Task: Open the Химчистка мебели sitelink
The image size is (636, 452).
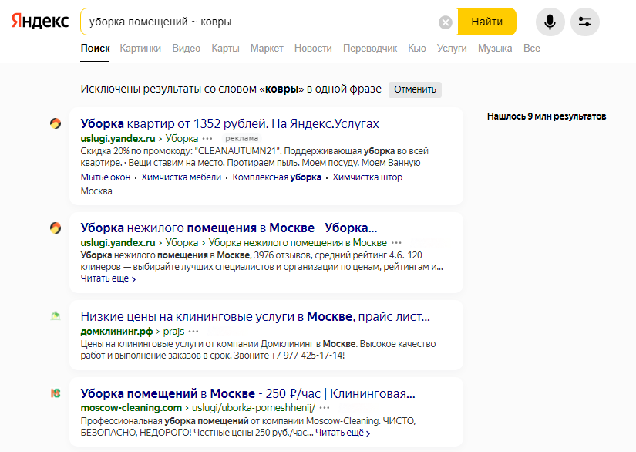Action: (181, 177)
